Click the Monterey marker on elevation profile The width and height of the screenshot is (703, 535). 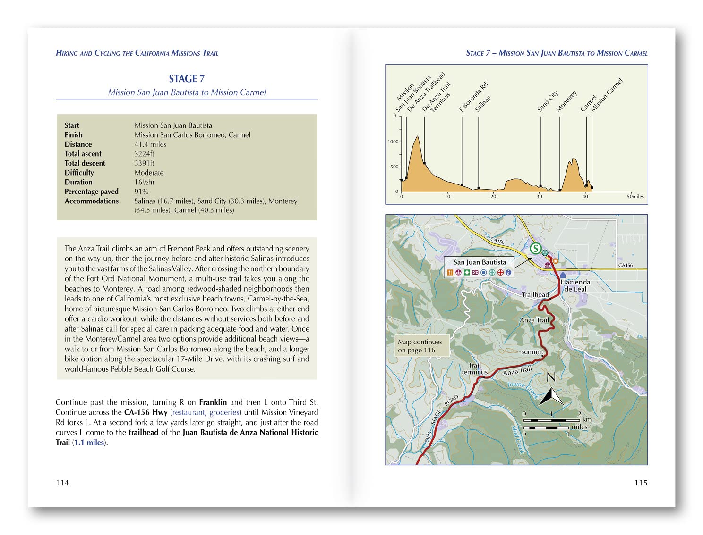[560, 190]
